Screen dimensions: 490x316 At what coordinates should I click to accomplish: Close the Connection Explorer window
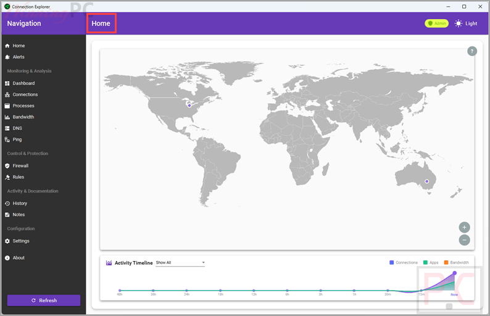480,6
